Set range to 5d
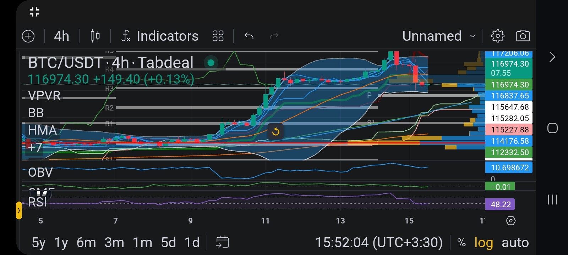The width and height of the screenshot is (568, 255). click(169, 243)
